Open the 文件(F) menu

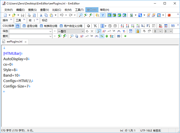click(x=8, y=10)
